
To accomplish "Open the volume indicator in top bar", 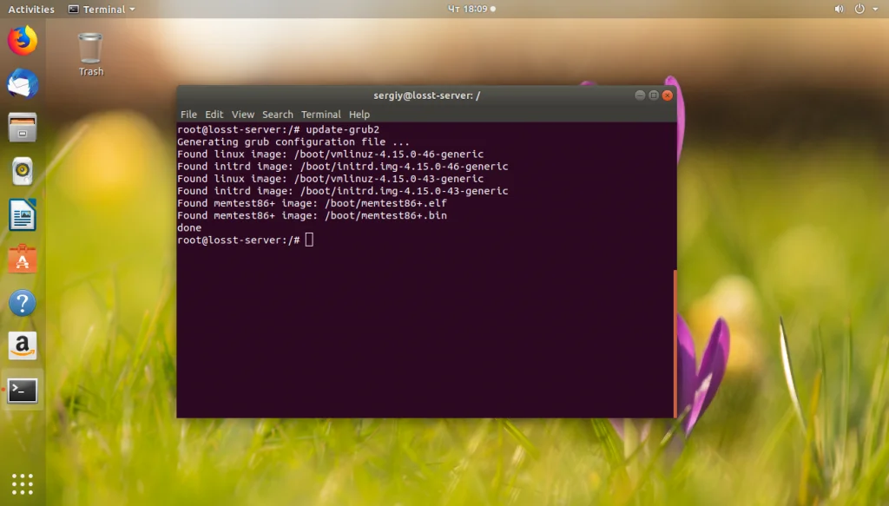I will [840, 9].
